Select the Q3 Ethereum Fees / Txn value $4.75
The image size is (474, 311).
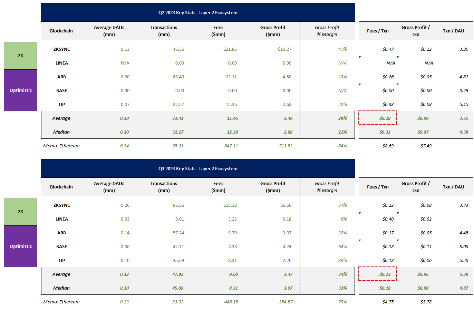(388, 302)
